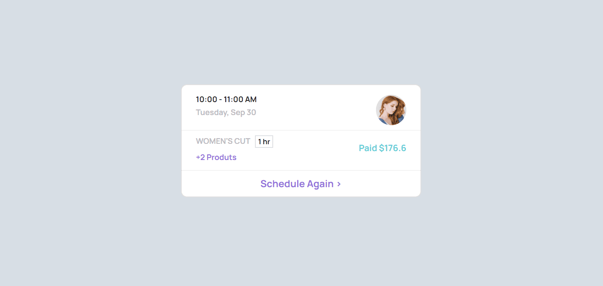Open the chevron arrow beside Schedule Again
603x286 pixels.
coord(339,184)
